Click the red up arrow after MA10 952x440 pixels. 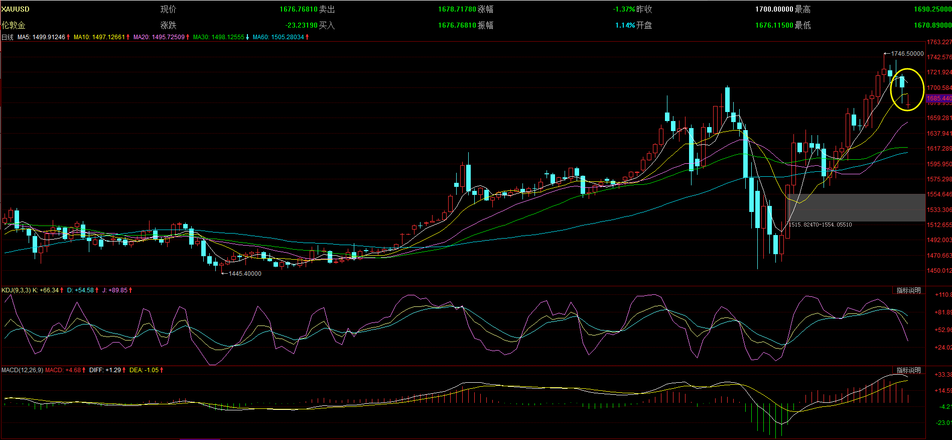click(x=128, y=37)
